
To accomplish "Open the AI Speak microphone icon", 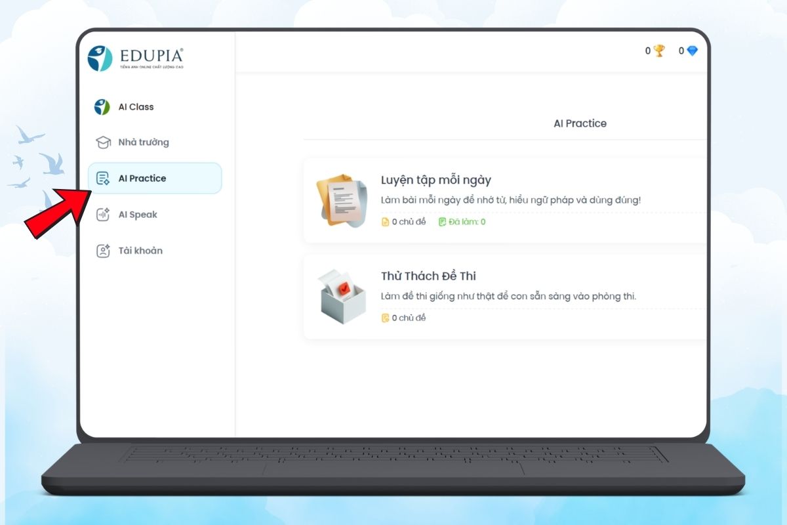I will tap(103, 215).
